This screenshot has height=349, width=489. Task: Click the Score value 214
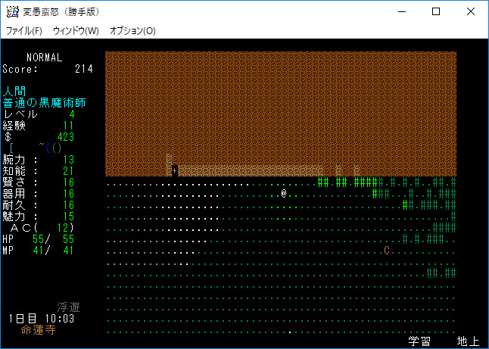click(x=83, y=69)
